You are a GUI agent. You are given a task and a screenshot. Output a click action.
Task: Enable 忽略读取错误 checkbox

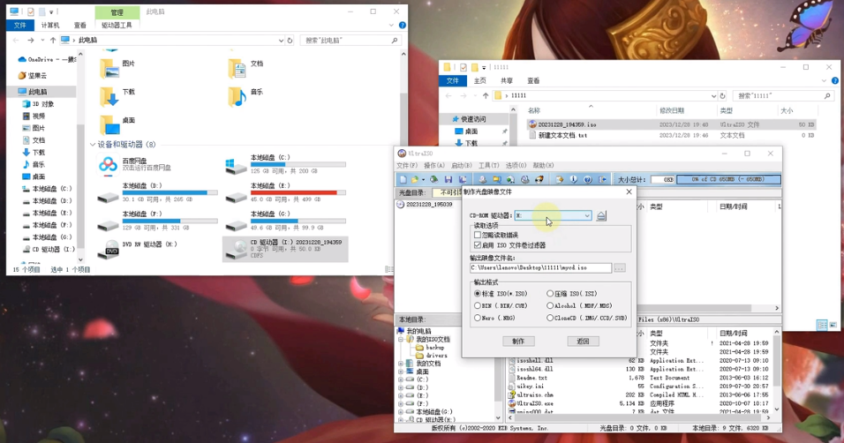coord(478,236)
